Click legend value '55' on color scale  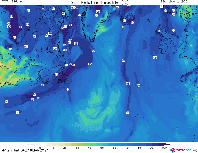102,148
